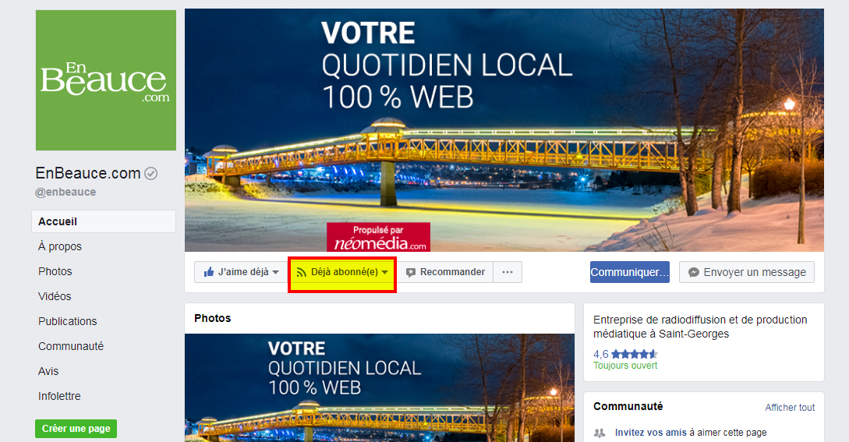Open the three-dots more options menu

508,272
